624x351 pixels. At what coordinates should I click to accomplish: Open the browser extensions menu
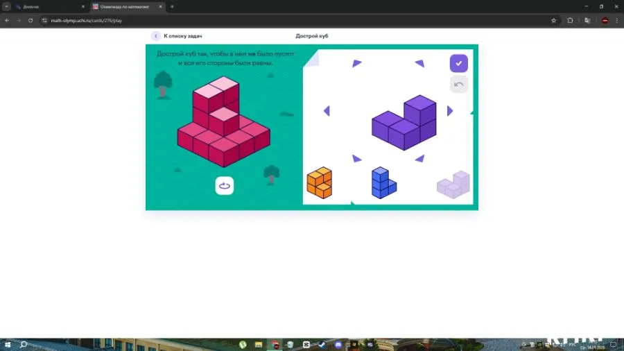click(570, 20)
